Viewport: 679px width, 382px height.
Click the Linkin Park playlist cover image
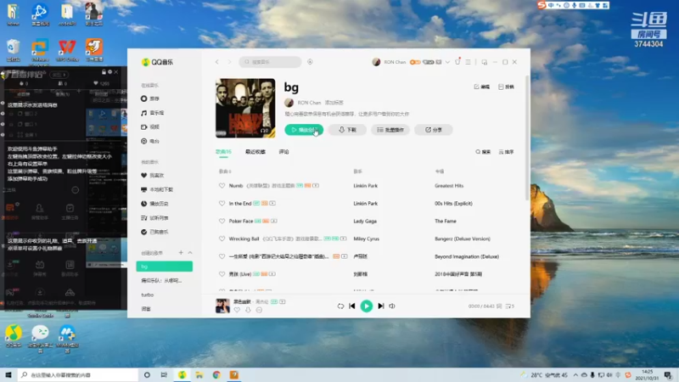pos(245,108)
